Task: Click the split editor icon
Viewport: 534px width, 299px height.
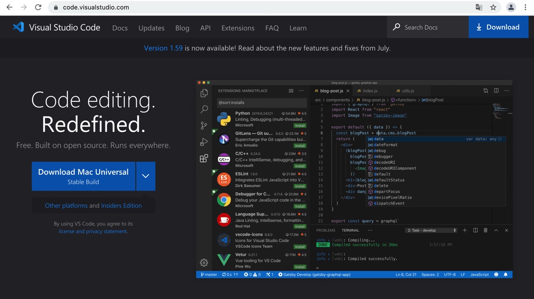Action: (x=496, y=91)
